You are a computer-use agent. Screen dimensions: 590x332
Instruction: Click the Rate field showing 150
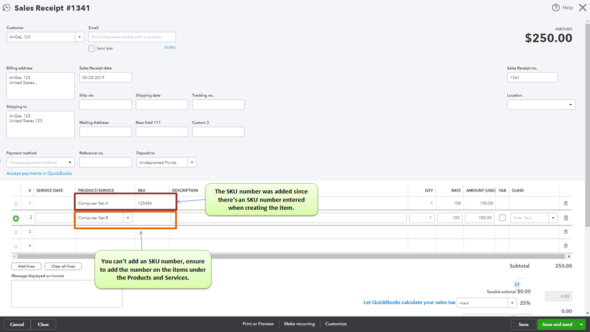click(449, 217)
